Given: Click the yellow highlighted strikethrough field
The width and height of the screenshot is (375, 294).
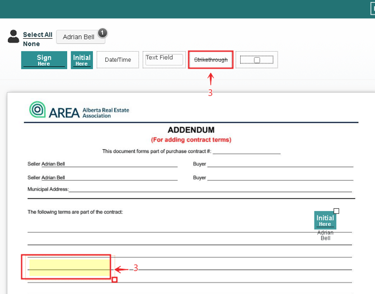Looking at the screenshot, I should [69, 267].
